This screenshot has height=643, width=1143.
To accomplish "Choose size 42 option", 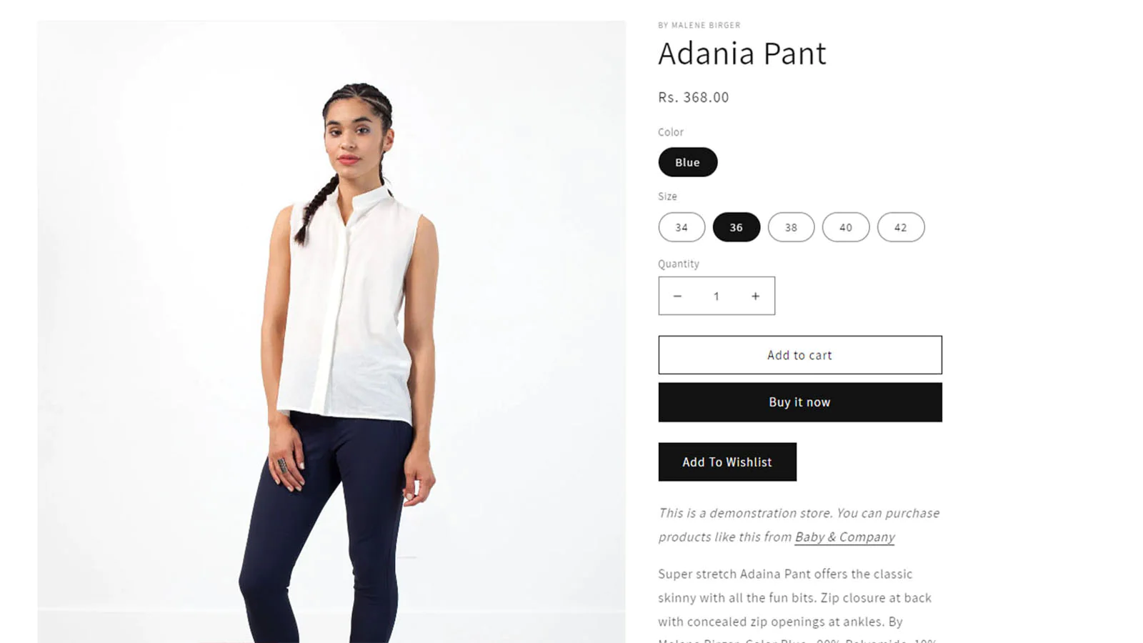I will pyautogui.click(x=900, y=227).
